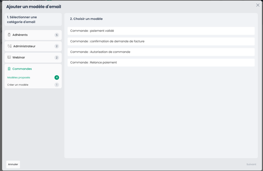Select the Créer un modèle sub-item
Viewport: 263px width, 171px height.
pyautogui.click(x=18, y=85)
